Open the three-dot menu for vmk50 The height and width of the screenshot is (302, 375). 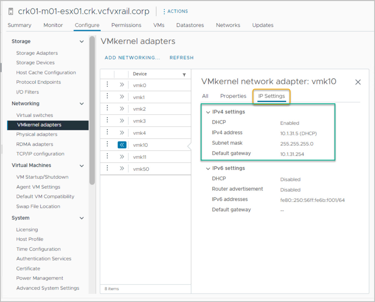107,168
